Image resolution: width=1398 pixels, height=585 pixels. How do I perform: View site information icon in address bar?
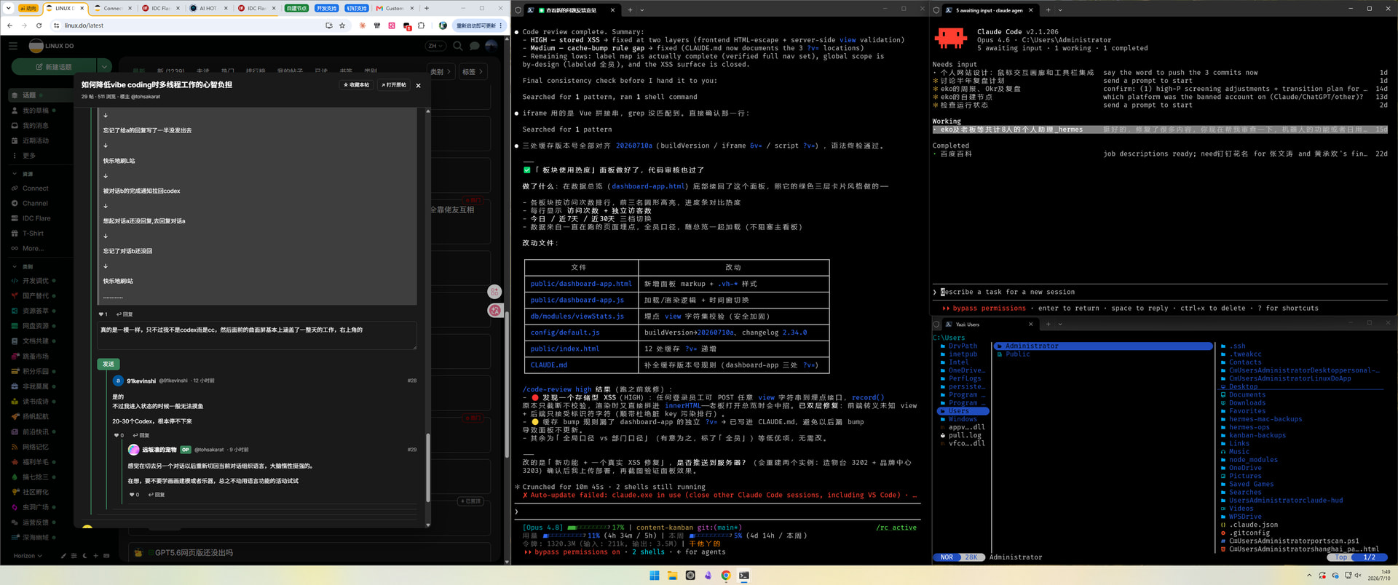point(56,25)
